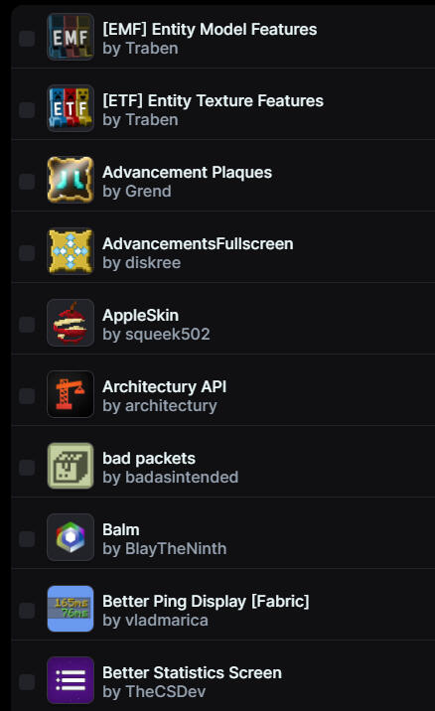Image resolution: width=435 pixels, height=711 pixels.
Task: Mark the bad packets checkbox
Action: (x=27, y=467)
